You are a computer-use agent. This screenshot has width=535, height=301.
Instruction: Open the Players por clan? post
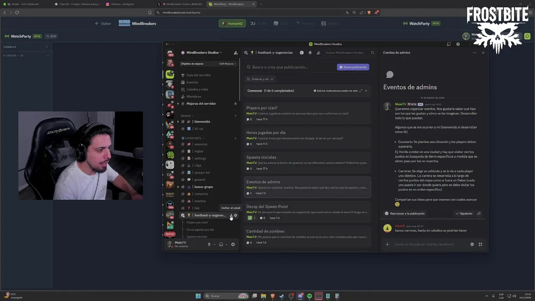[308, 114]
